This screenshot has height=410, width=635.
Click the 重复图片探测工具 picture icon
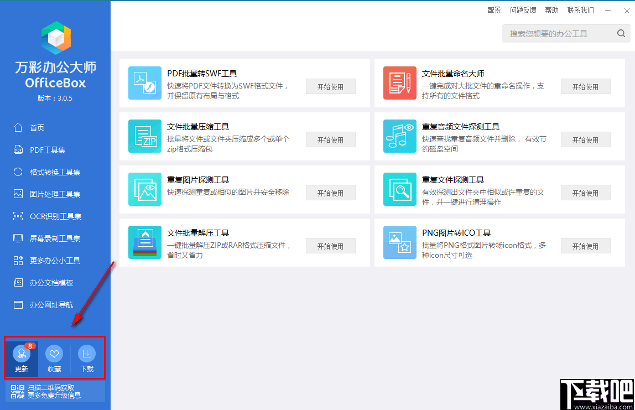click(144, 189)
